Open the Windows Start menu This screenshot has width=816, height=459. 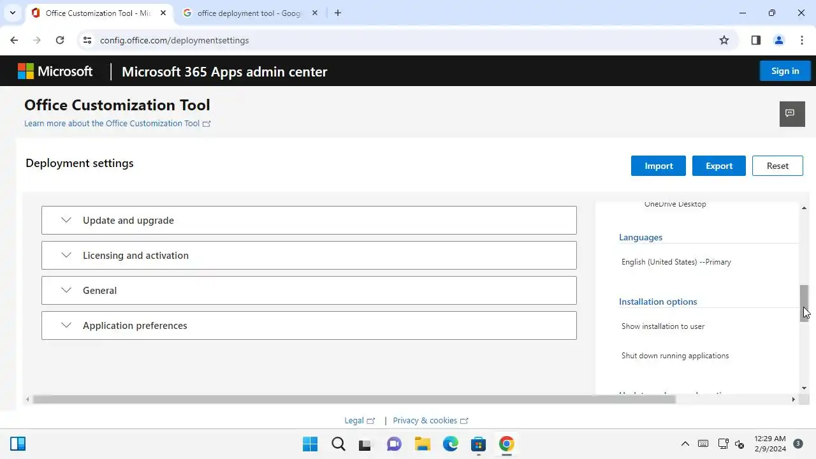coord(310,444)
